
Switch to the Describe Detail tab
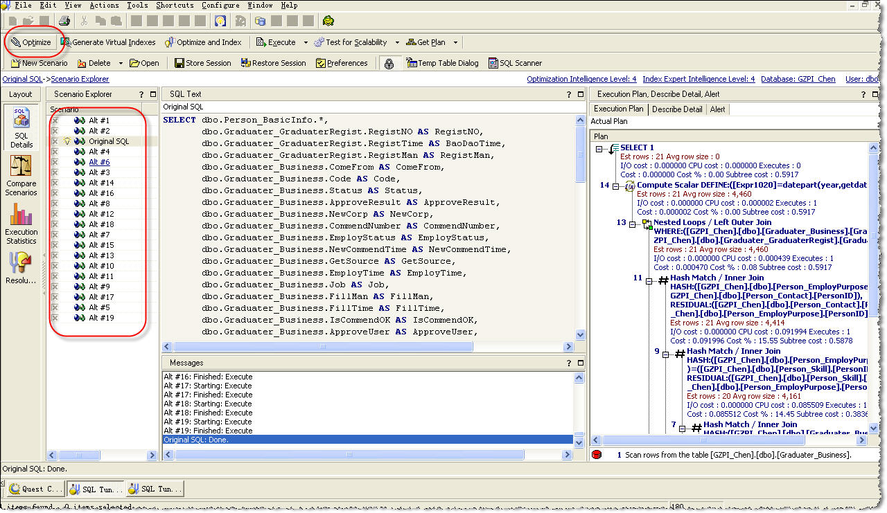pos(676,109)
